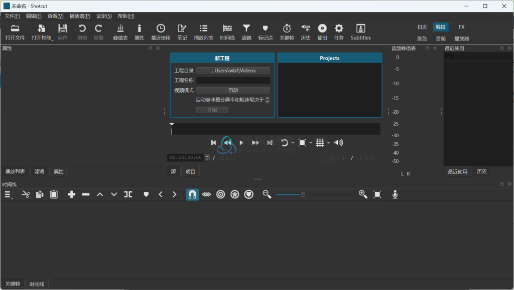Click the timeline Cut scissors icon
514x290 pixels.
coord(26,194)
